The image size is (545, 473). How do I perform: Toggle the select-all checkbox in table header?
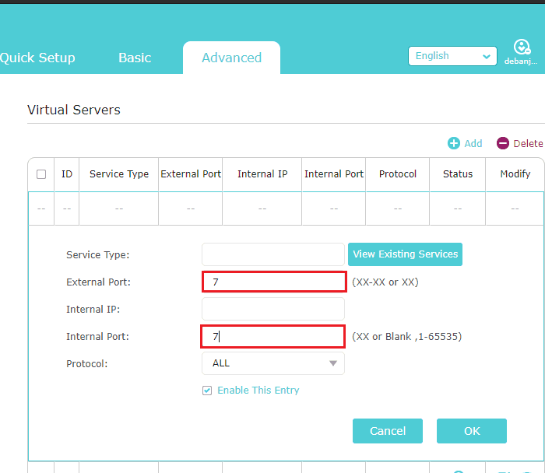click(x=41, y=174)
